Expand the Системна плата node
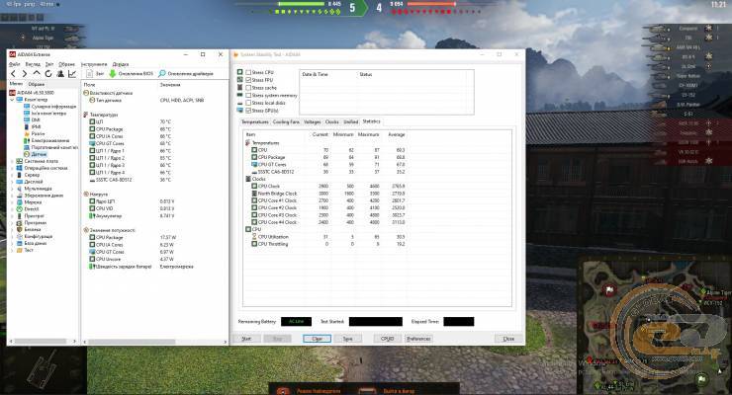This screenshot has height=395, width=732. pos(12,161)
